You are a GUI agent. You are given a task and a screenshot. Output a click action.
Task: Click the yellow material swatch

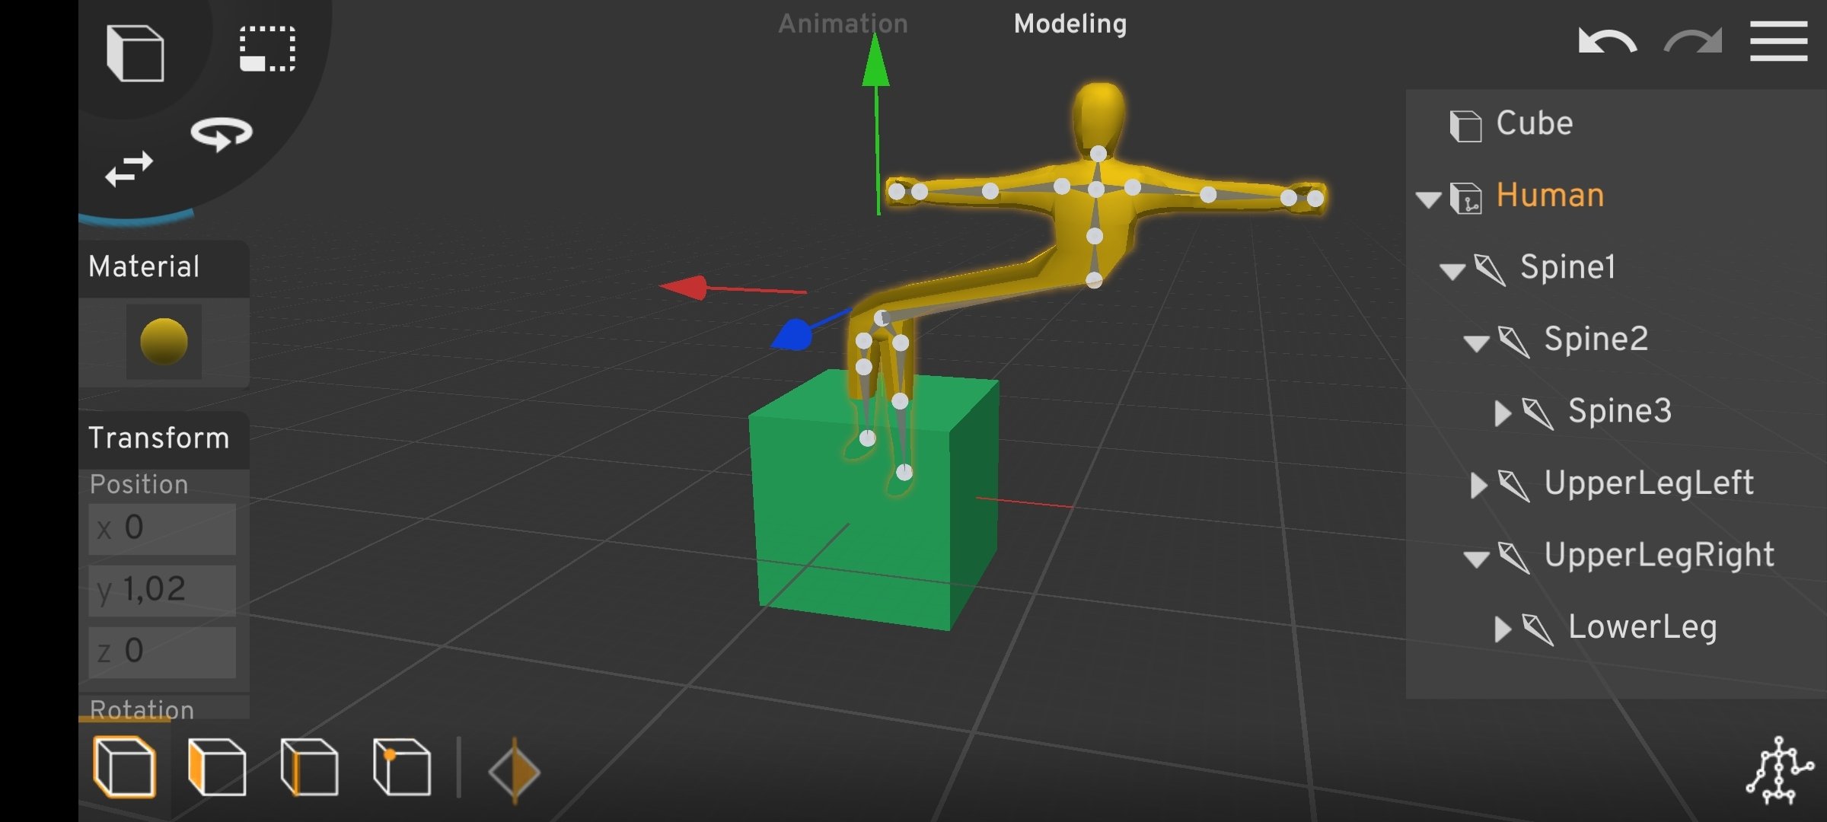coord(164,342)
